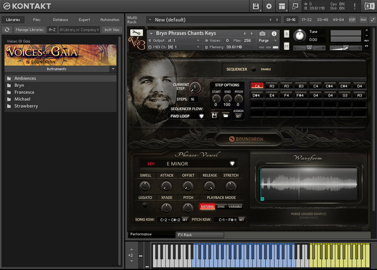This screenshot has width=377, height=270.
Task: Select sequencer step C4 highlighted red
Action: pos(257,86)
